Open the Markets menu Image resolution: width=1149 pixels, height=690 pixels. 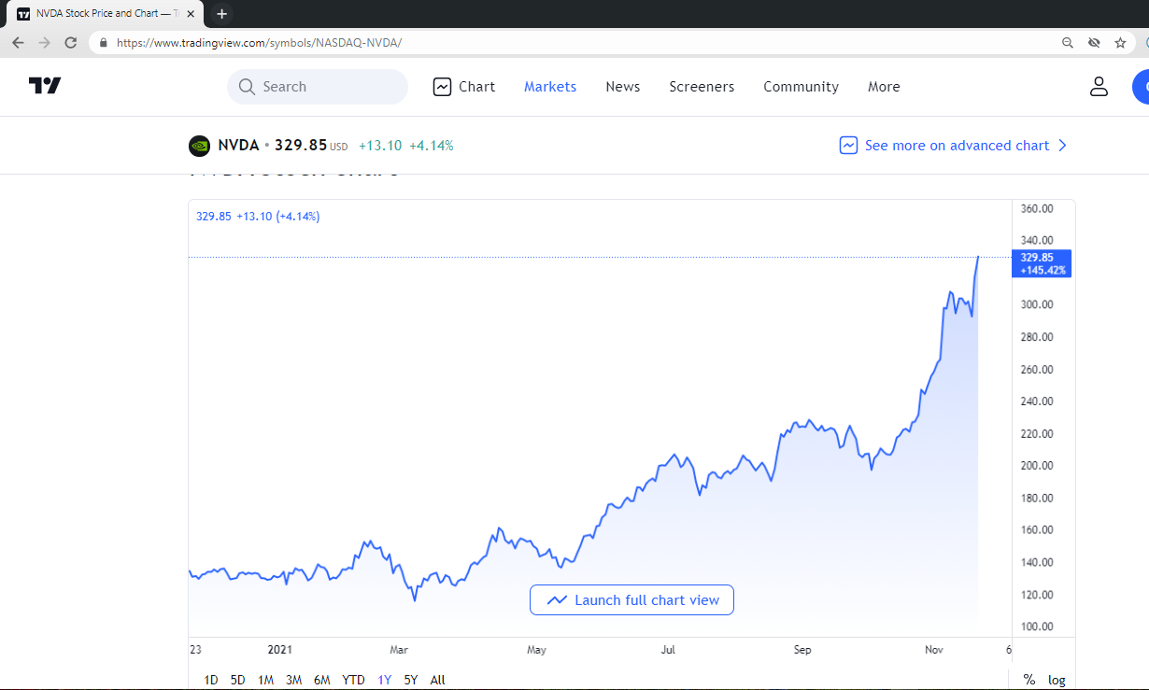[550, 87]
